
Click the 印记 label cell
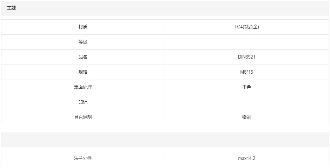[x=83, y=102]
